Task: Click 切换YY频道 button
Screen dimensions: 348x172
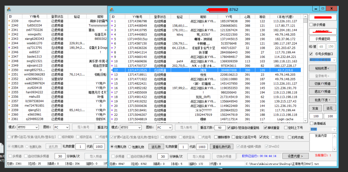Action: [323, 84]
